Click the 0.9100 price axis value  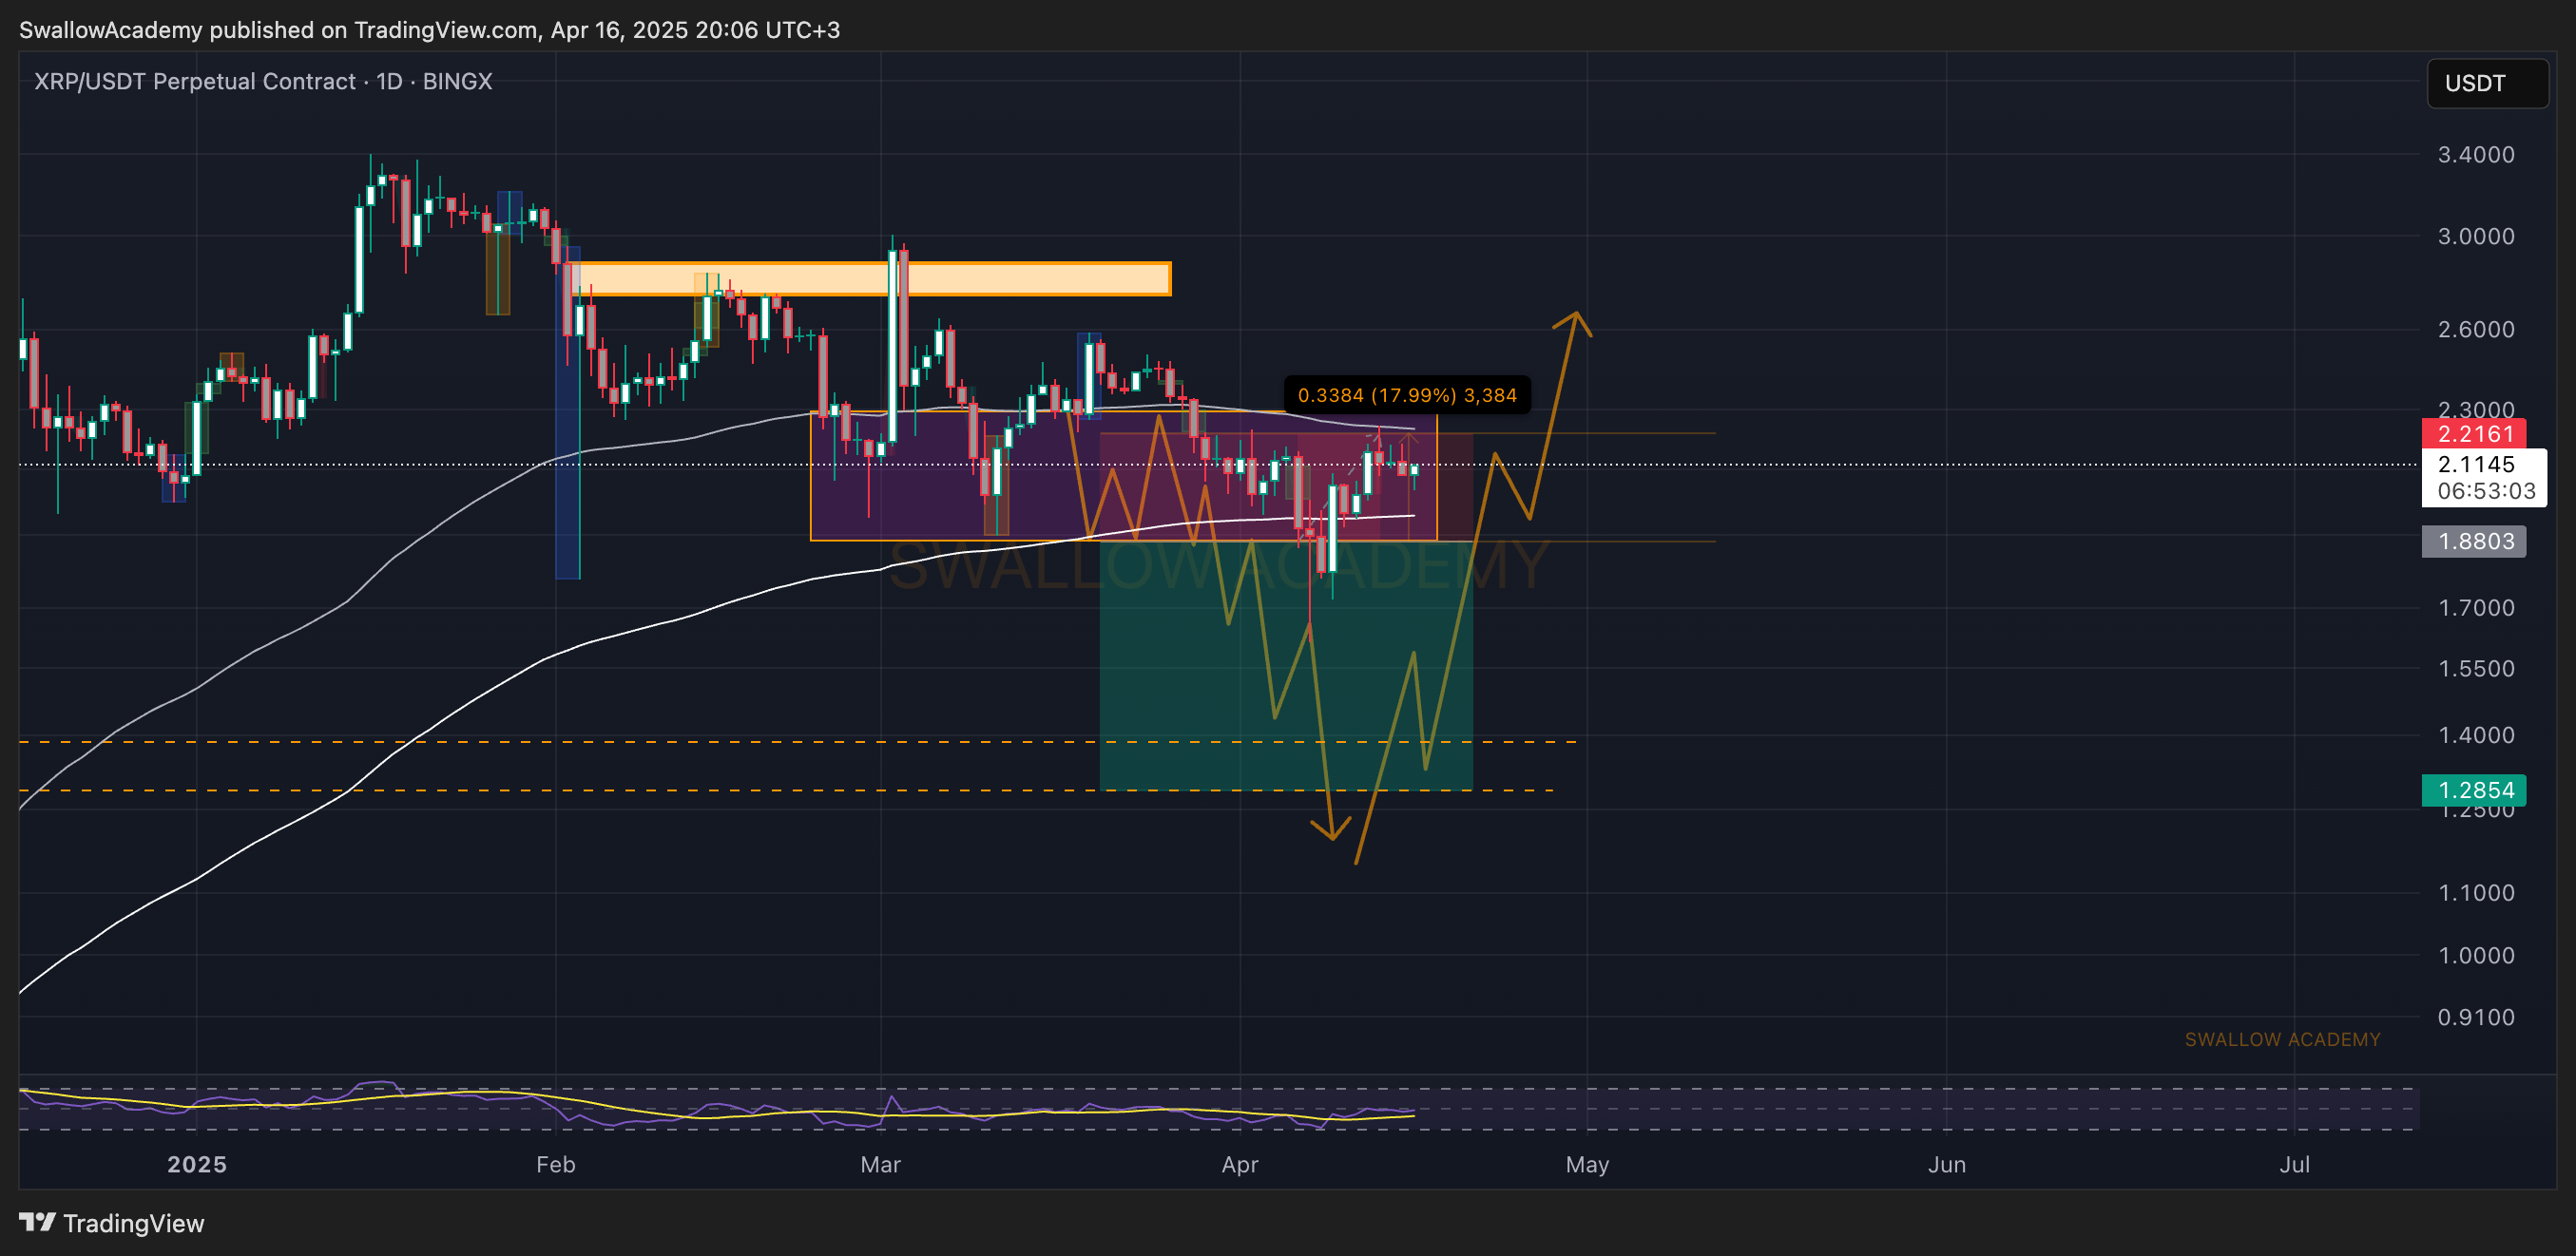pyautogui.click(x=2476, y=1018)
